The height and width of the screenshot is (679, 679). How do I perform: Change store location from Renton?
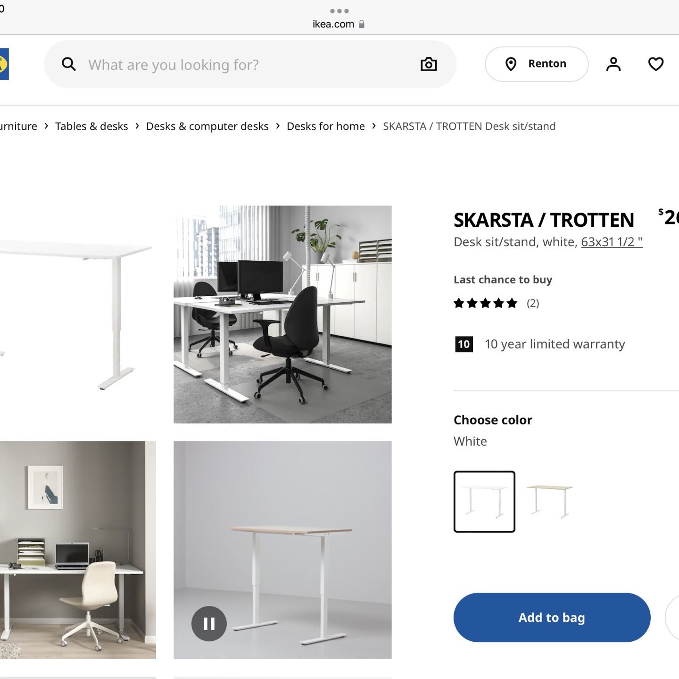point(537,64)
